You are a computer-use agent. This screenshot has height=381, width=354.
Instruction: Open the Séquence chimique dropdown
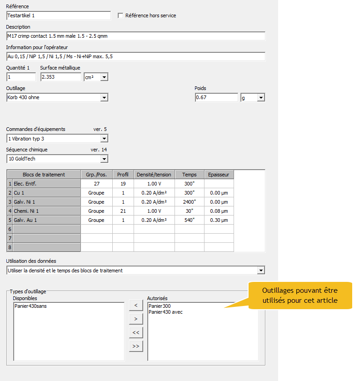[104, 159]
